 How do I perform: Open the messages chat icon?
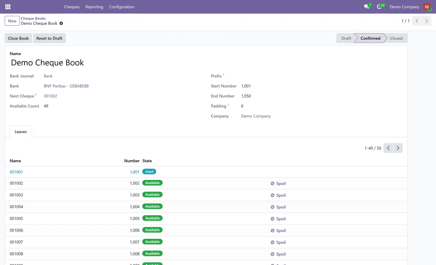coord(366,7)
